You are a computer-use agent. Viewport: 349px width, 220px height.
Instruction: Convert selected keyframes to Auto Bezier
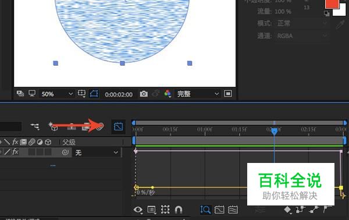(x=327, y=210)
